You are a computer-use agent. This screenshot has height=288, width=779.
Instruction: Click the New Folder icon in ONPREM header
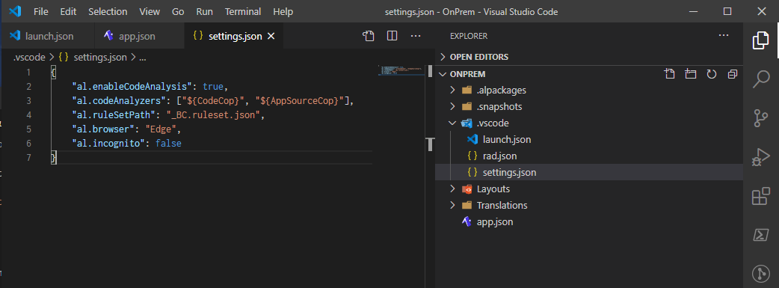pyautogui.click(x=691, y=74)
